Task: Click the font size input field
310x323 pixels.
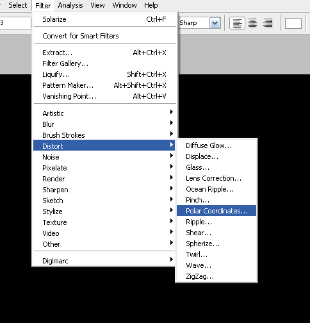Action: coord(15,23)
